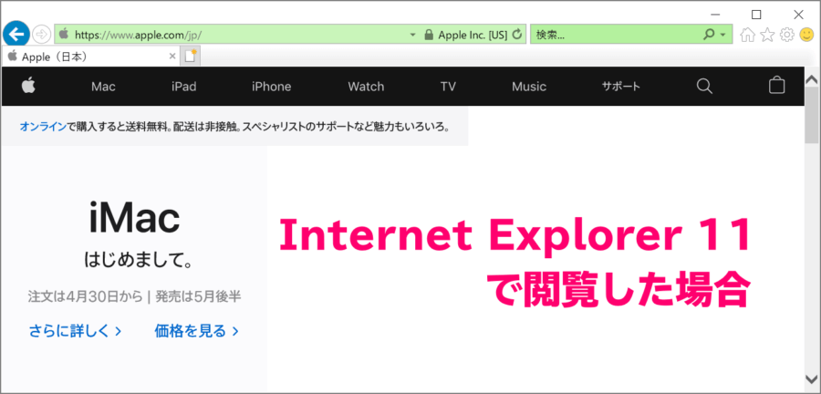Minimize the browser window
821x394 pixels.
pos(715,14)
